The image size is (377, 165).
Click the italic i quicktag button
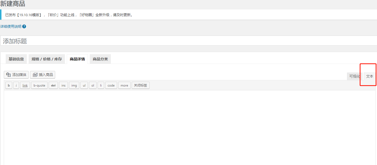16,85
